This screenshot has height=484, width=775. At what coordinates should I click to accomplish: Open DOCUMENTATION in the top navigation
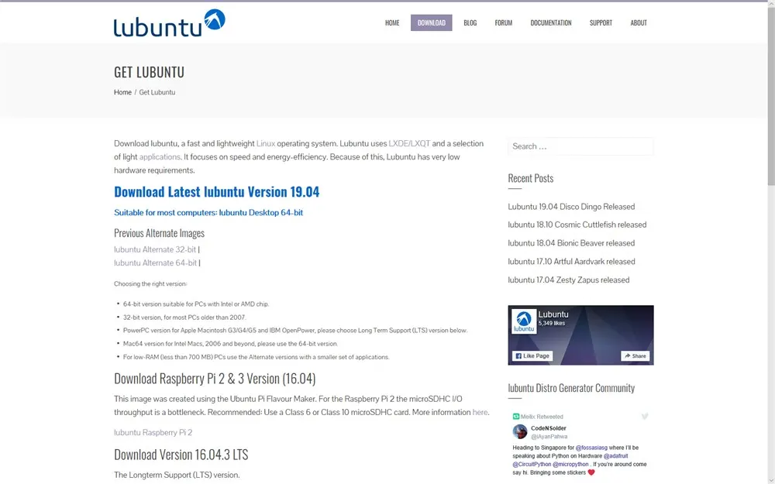coord(550,22)
